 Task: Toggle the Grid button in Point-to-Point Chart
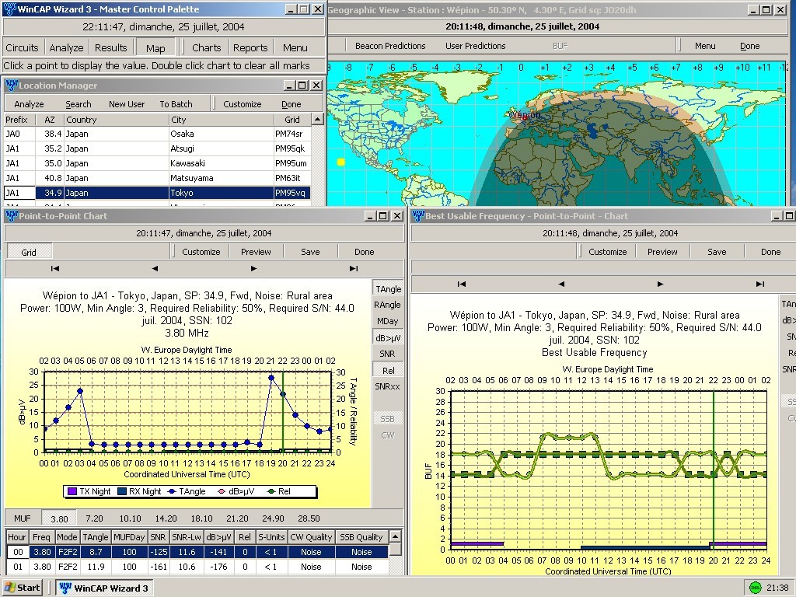tap(29, 252)
